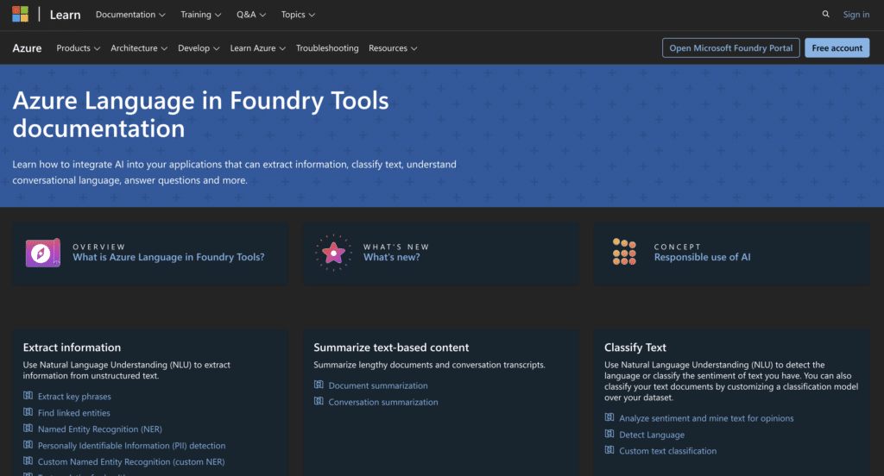This screenshot has height=476, width=884.
Task: Go to Troubleshooting in Azure nav
Action: tap(327, 48)
